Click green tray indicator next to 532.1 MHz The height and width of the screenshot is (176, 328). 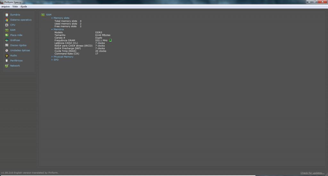click(111, 40)
